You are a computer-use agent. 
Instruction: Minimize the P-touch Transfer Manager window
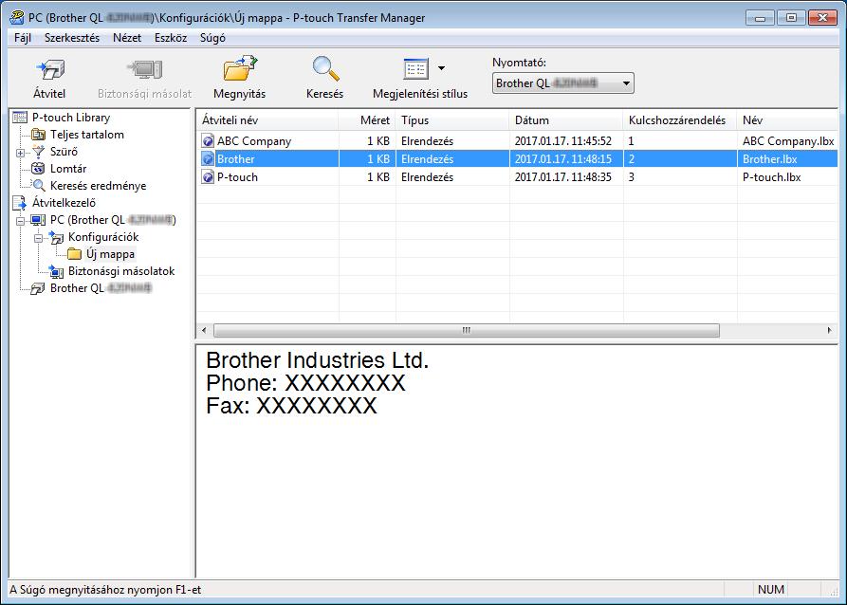click(760, 18)
